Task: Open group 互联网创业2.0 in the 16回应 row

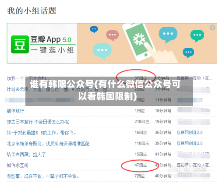Action: pos(190,133)
